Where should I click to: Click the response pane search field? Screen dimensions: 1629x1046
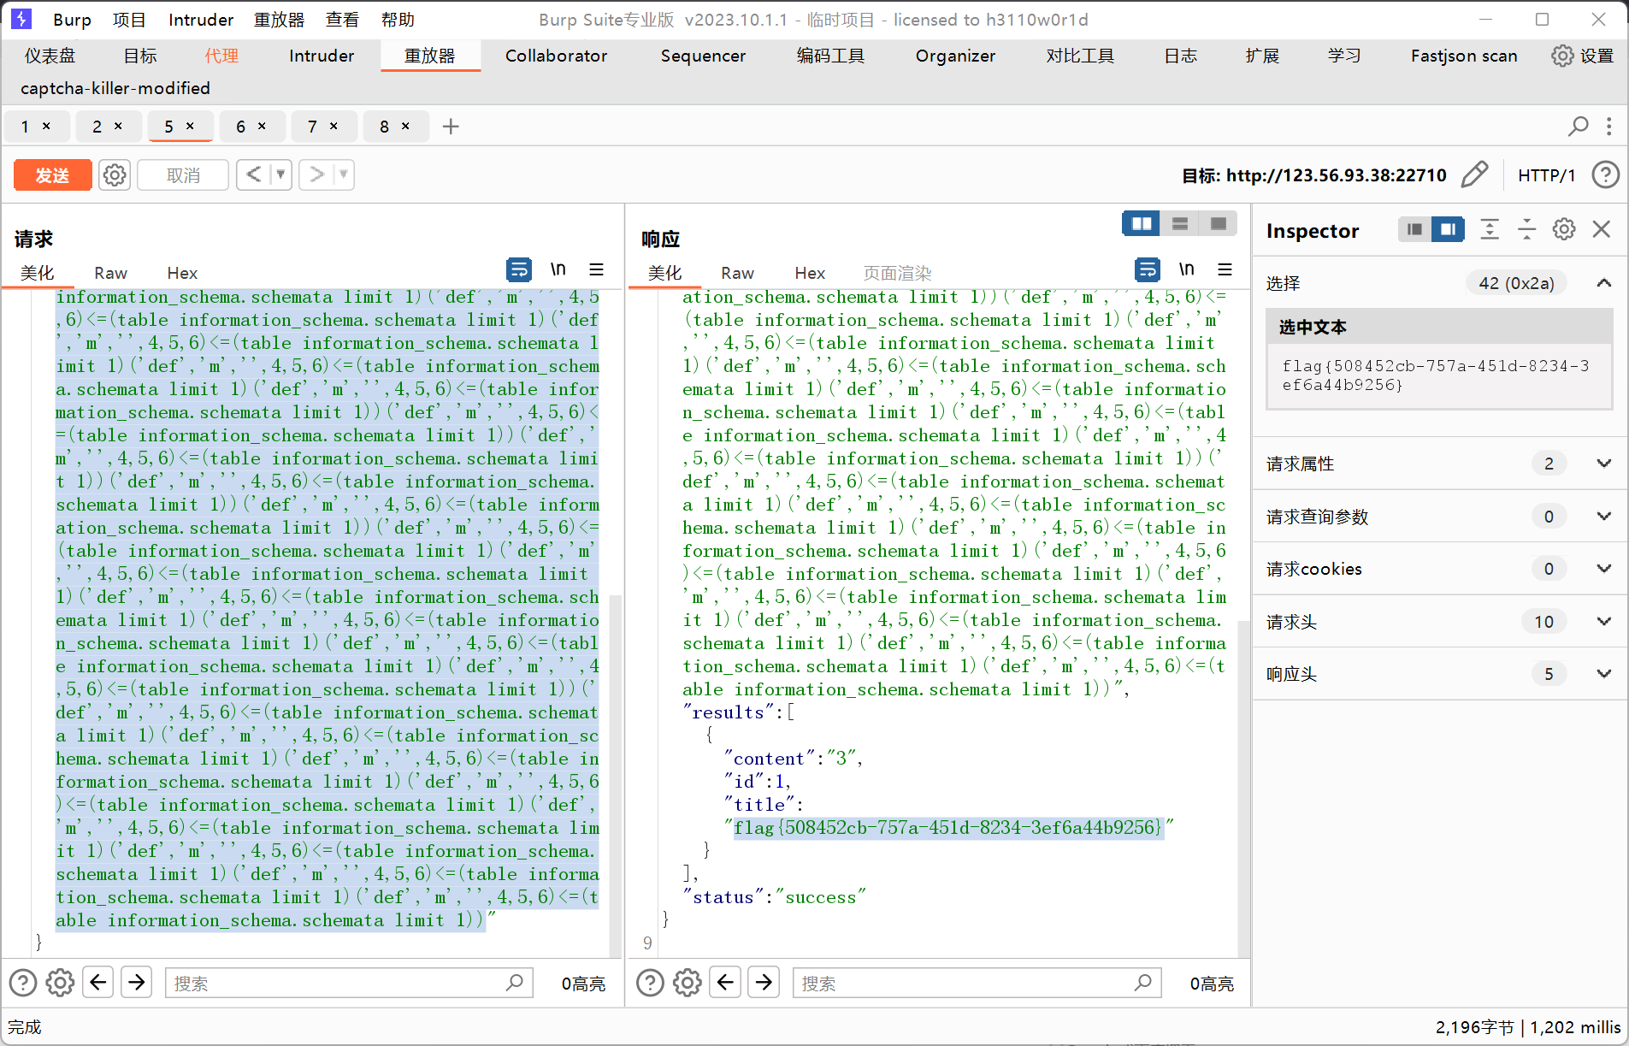pyautogui.click(x=977, y=983)
